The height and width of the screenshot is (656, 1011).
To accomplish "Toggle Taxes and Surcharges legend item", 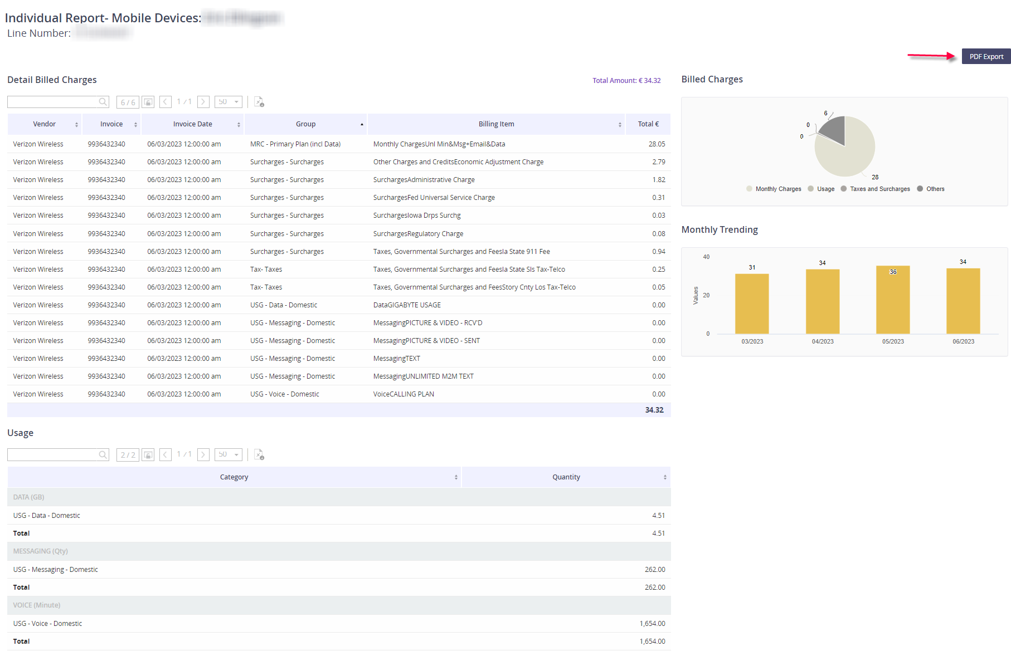I will (875, 189).
